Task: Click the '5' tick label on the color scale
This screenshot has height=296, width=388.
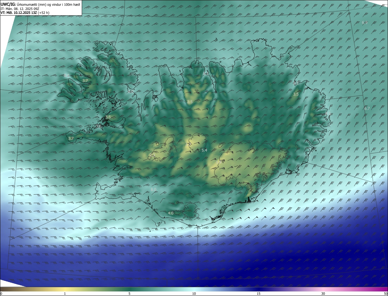Action: tap(129, 294)
